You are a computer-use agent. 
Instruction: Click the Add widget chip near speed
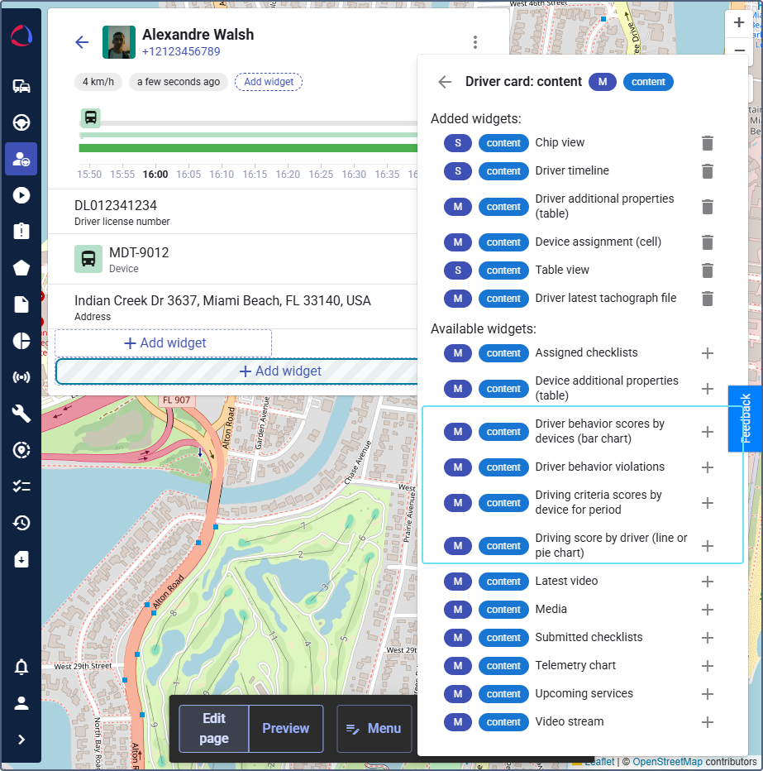pos(268,82)
